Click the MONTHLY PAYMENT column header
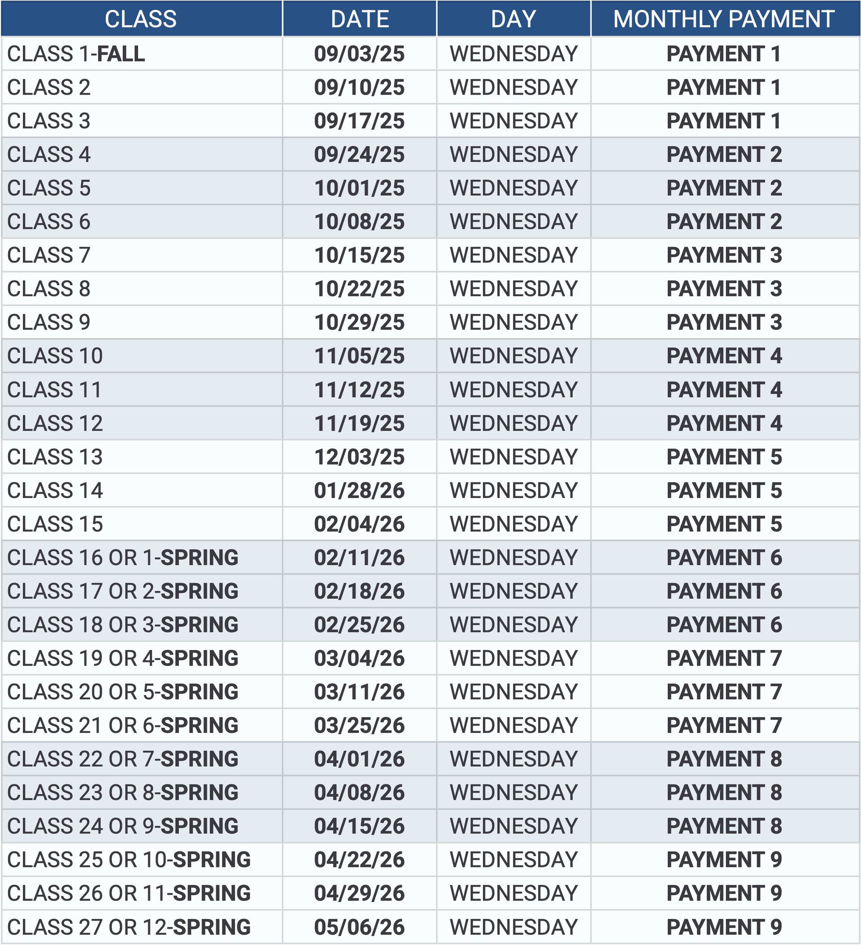This screenshot has width=861, height=945. coord(724,19)
